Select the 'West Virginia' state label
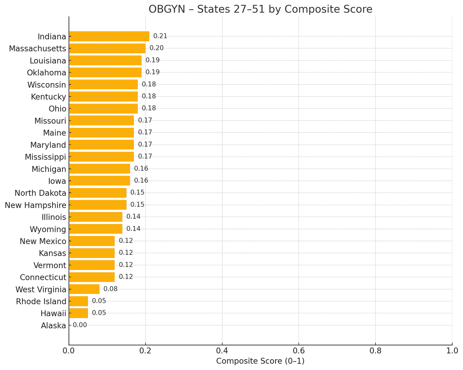 click(x=41, y=290)
